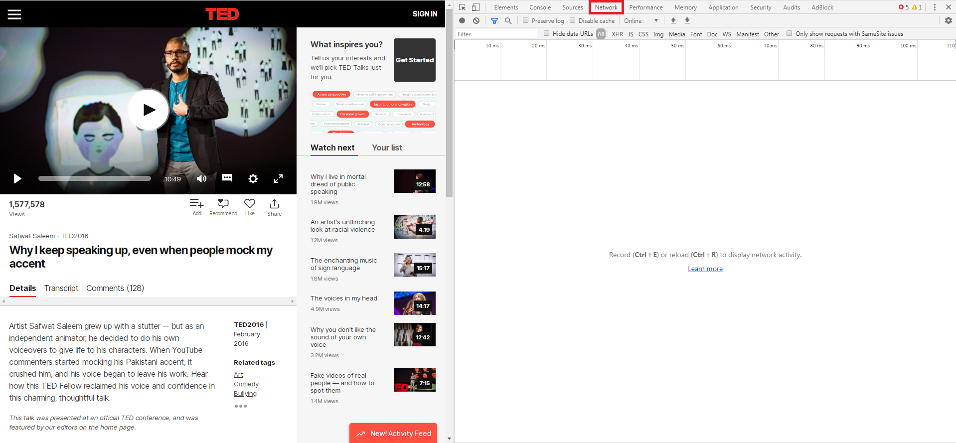Screen dimensions: 956x443
Task: Open network search magnifier
Action: pyautogui.click(x=508, y=20)
